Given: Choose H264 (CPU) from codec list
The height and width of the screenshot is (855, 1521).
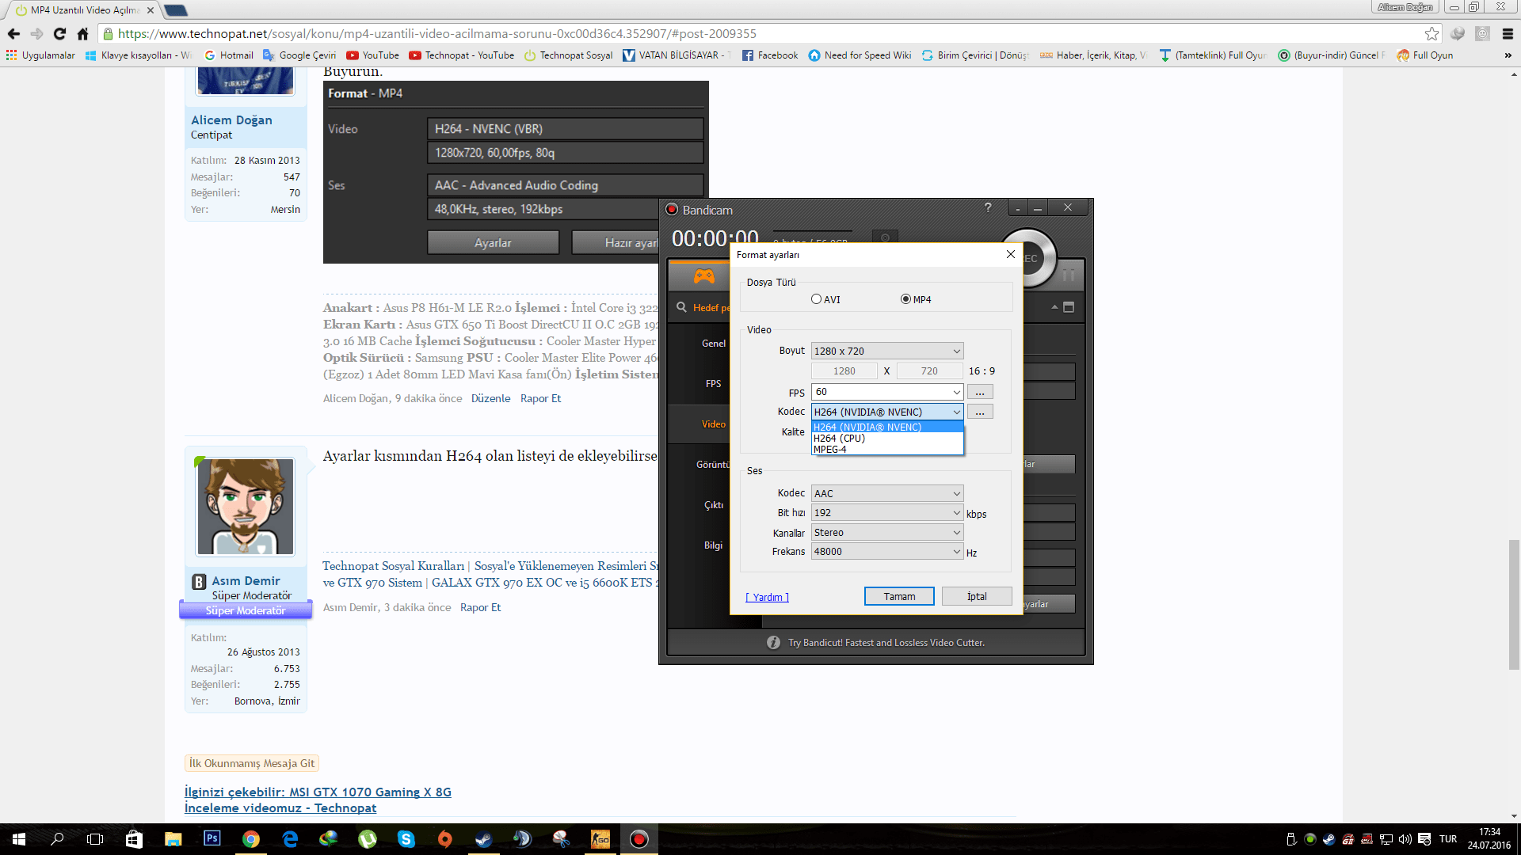Looking at the screenshot, I should [x=839, y=438].
